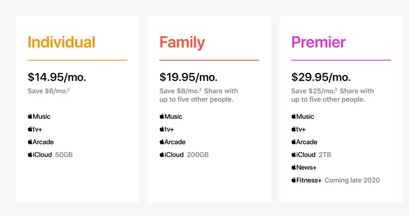Click the iCloud 200GB item in Family plan
The height and width of the screenshot is (216, 409).
[x=184, y=155]
